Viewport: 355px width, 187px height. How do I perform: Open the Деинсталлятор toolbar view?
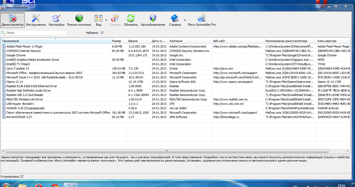pyautogui.click(x=12, y=20)
